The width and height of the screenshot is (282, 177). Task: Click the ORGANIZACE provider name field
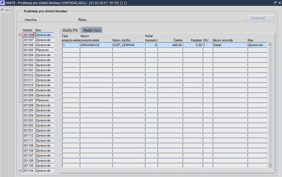[x=96, y=45]
